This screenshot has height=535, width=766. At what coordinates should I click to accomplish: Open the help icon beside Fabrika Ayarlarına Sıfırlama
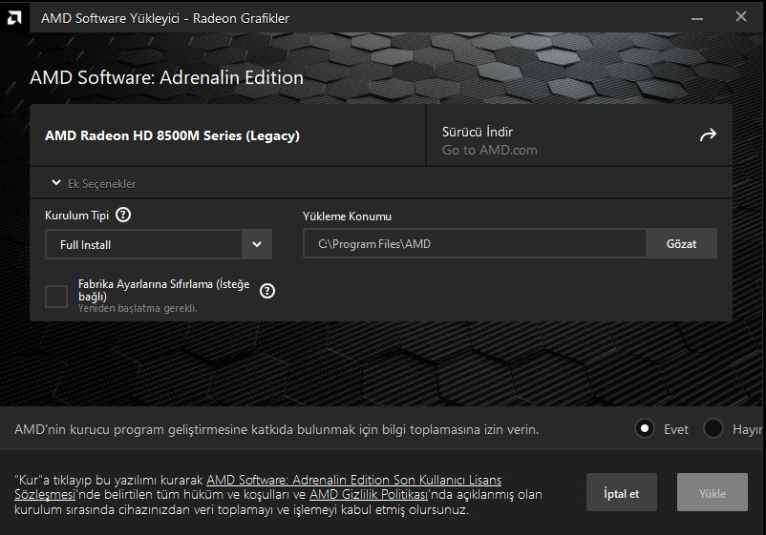(x=267, y=291)
